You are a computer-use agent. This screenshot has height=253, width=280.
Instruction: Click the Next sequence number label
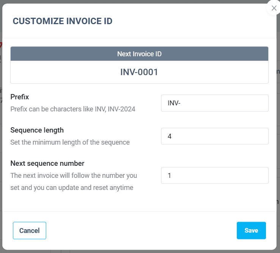[47, 164]
